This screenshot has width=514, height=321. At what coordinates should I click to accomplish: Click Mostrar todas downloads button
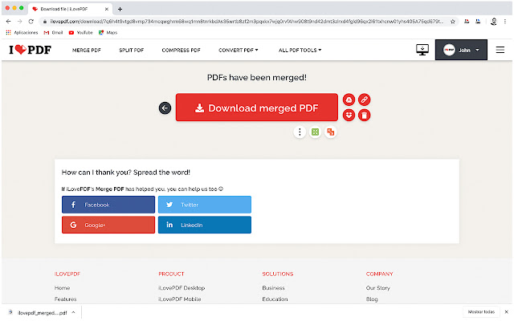pyautogui.click(x=481, y=312)
